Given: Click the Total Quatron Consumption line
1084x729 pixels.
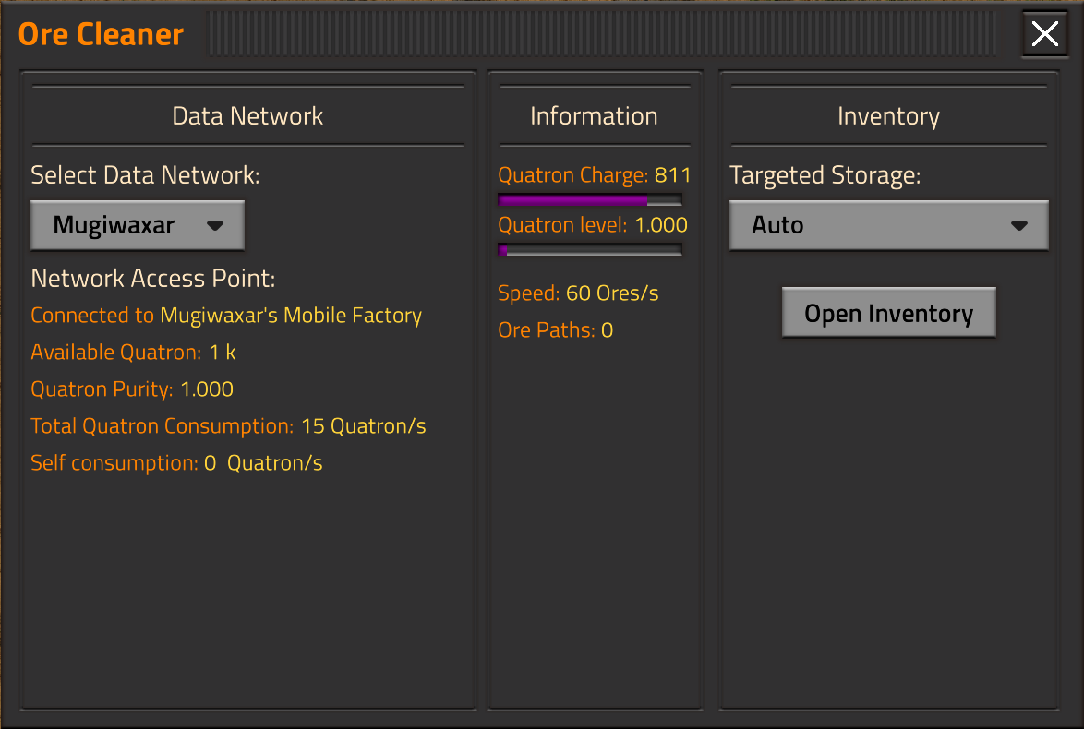Looking at the screenshot, I should point(228,426).
